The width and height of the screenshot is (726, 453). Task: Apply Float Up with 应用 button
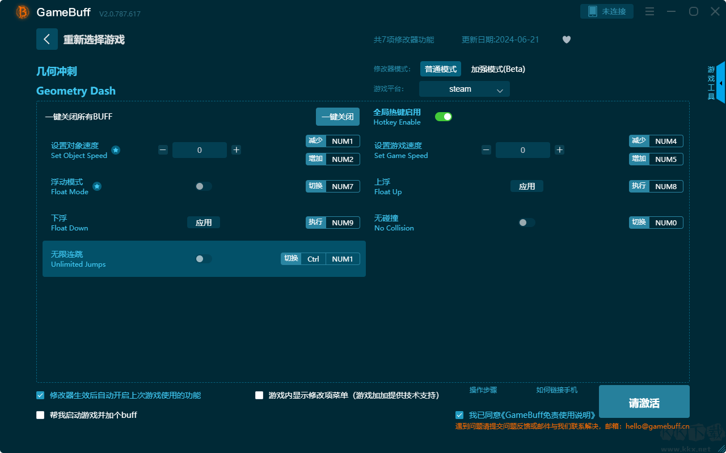pos(527,186)
